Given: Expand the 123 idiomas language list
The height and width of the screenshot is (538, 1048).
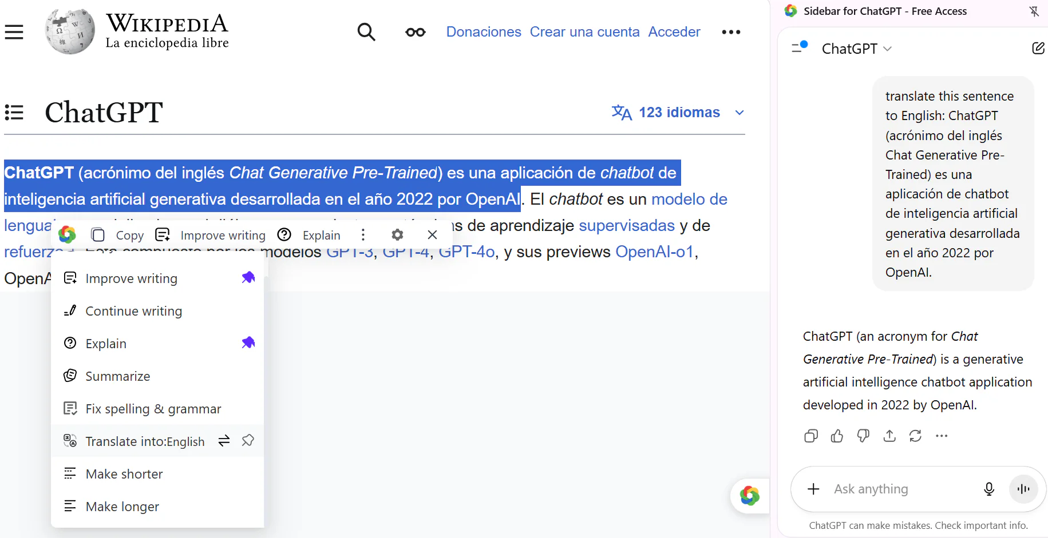Looking at the screenshot, I should pyautogui.click(x=679, y=112).
